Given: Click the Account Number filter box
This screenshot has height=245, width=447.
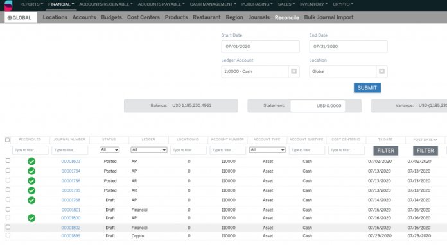Looking at the screenshot, I should coord(228,150).
